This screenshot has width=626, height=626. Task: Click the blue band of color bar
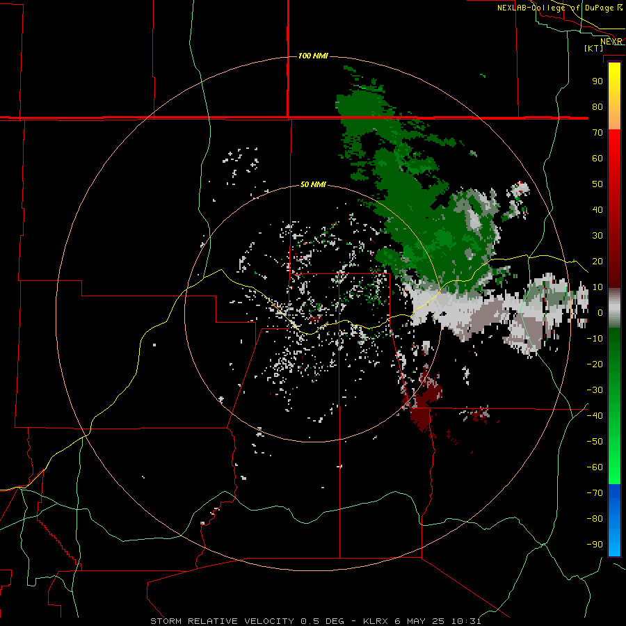614,520
